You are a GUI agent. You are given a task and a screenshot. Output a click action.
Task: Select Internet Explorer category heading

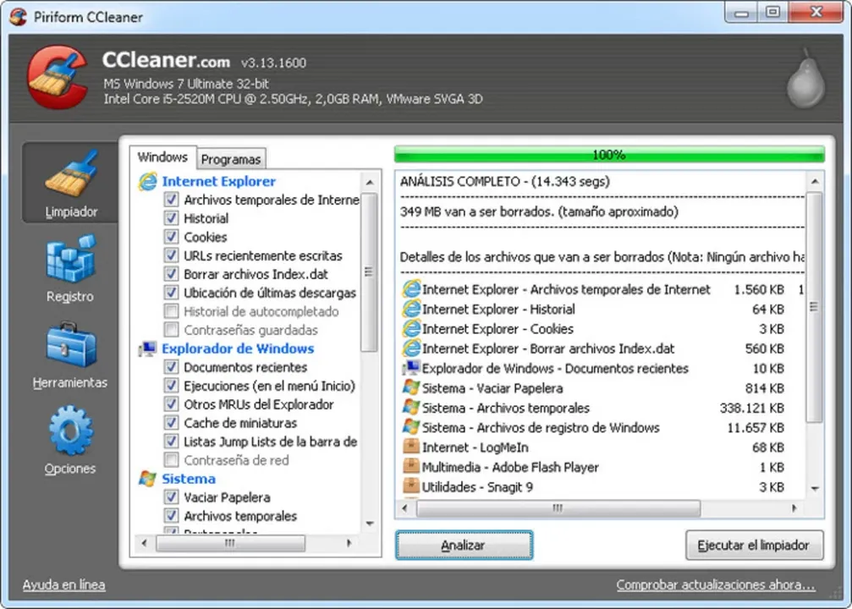pos(218,182)
